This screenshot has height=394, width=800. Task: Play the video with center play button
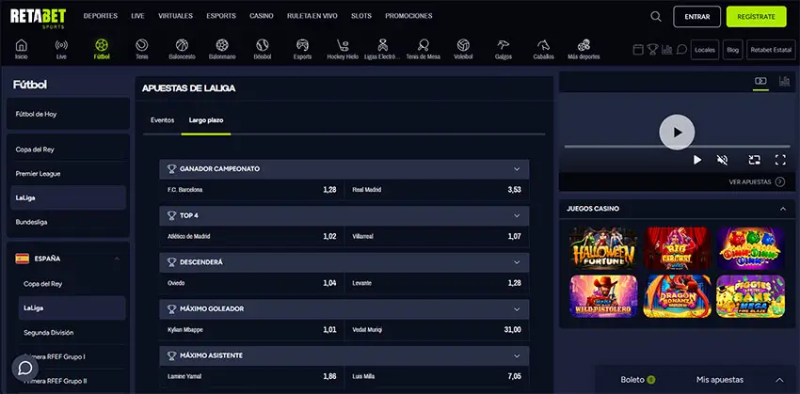pos(677,132)
